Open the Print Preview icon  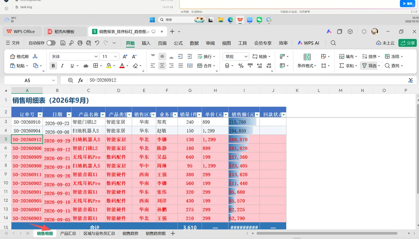89,43
